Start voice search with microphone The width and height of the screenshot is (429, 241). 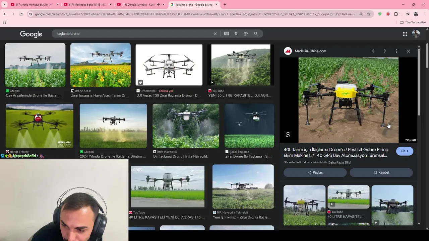236,33
